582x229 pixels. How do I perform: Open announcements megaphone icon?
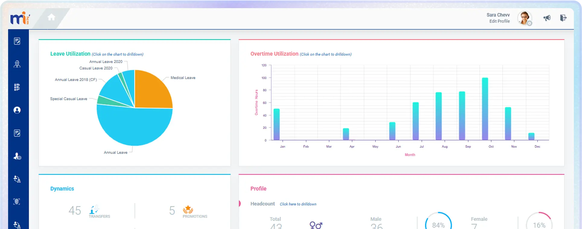(x=547, y=18)
